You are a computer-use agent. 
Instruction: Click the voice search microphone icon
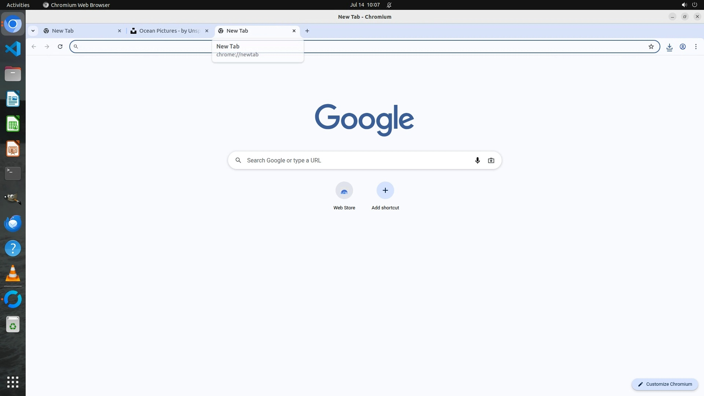pos(477,160)
